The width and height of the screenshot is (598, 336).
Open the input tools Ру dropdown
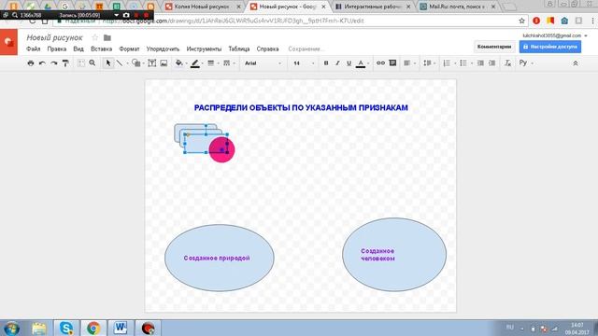pyautogui.click(x=526, y=63)
